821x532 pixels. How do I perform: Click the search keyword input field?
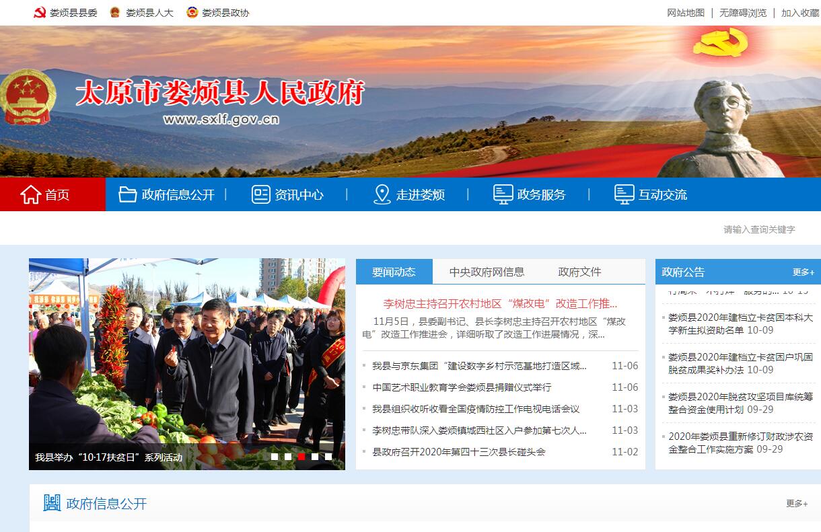[758, 229]
